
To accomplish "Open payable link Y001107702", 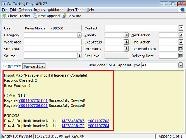I will tap(98, 121).
